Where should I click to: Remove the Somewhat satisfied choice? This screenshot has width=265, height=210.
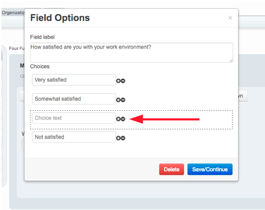pyautogui.click(x=123, y=100)
